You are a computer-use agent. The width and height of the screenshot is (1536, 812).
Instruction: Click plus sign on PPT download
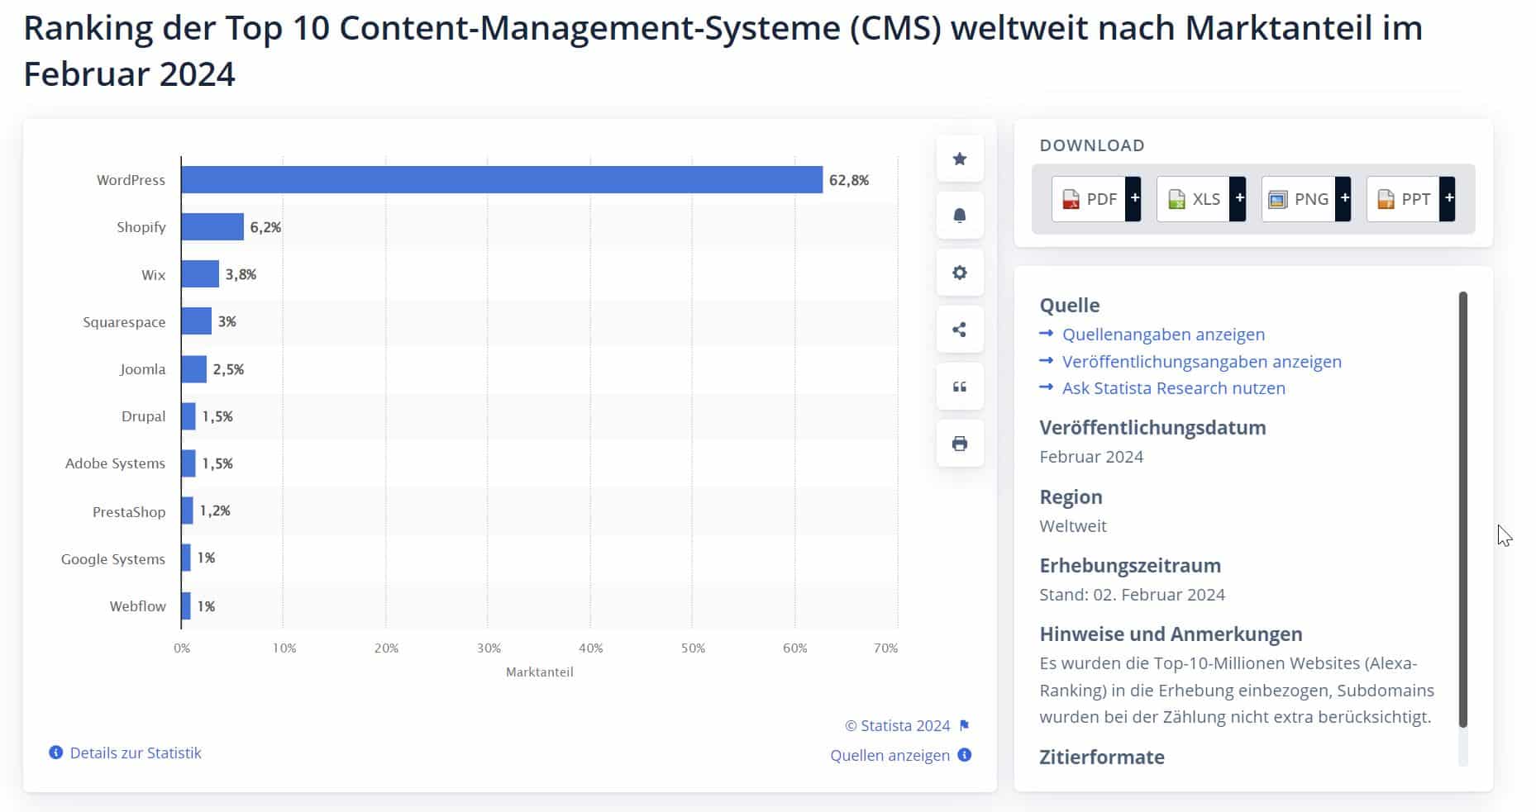1448,198
